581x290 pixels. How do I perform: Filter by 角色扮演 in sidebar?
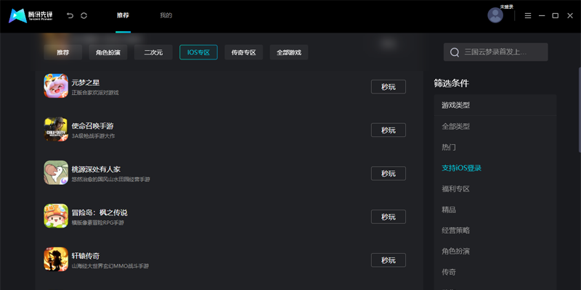(456, 252)
